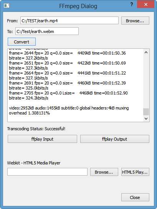
Task: Launch HTML5 Play button
Action: point(135,172)
